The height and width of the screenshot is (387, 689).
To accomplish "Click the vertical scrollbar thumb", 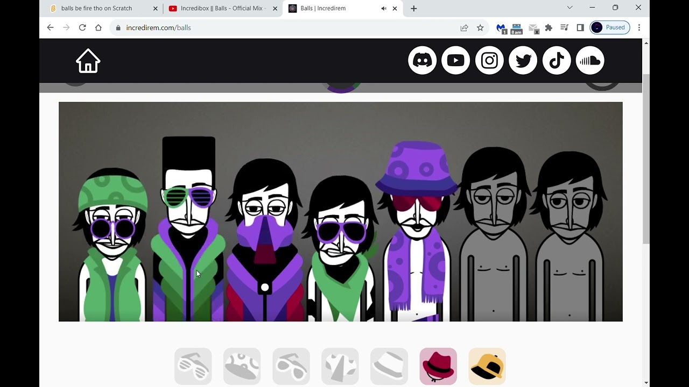I will point(646,159).
